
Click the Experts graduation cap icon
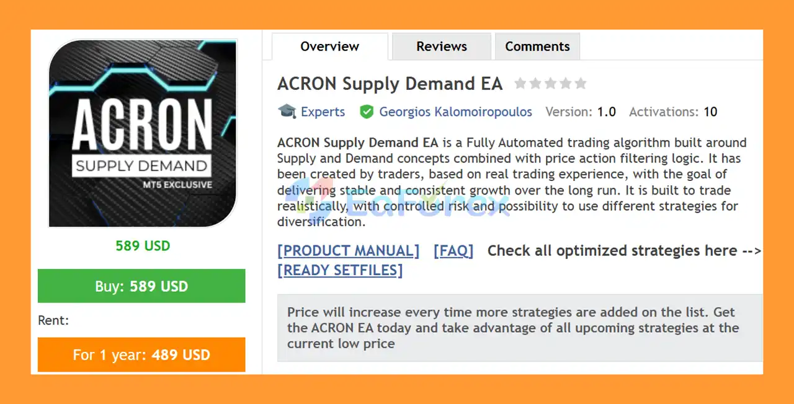[286, 112]
